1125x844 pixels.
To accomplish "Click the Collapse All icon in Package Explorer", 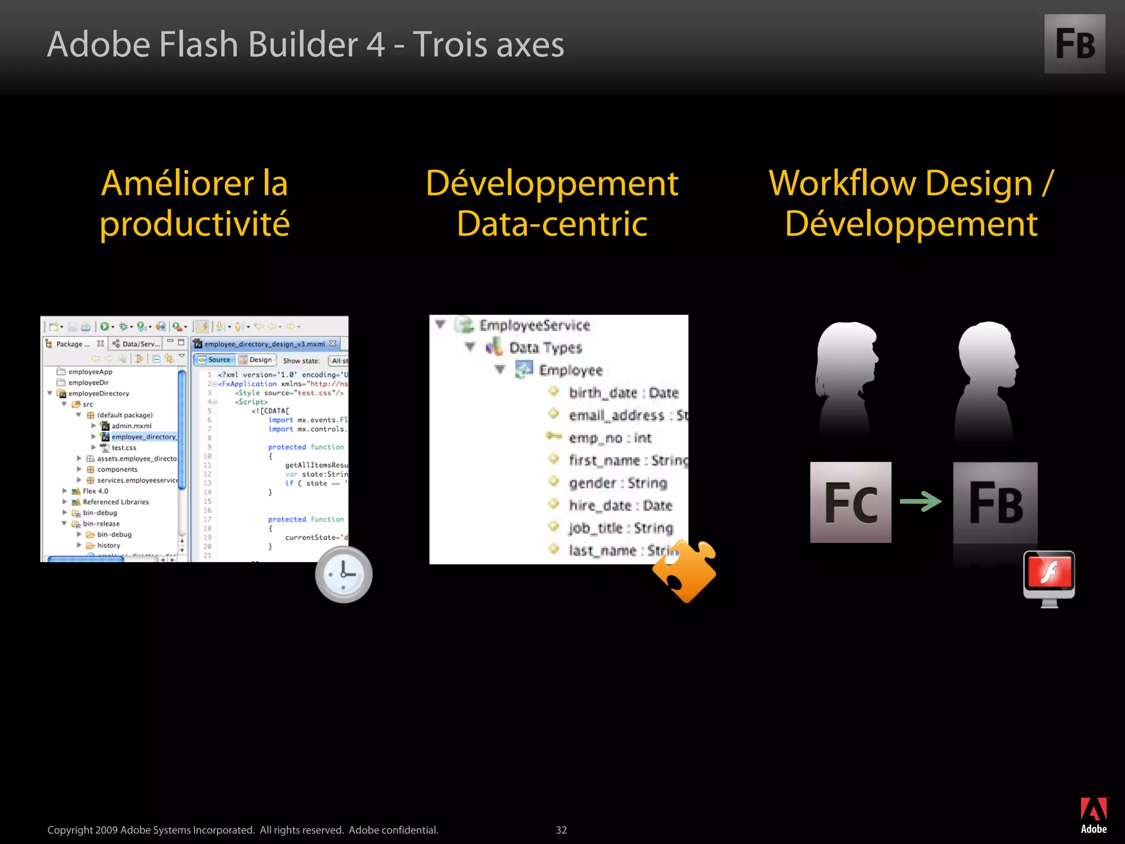I will 157,359.
